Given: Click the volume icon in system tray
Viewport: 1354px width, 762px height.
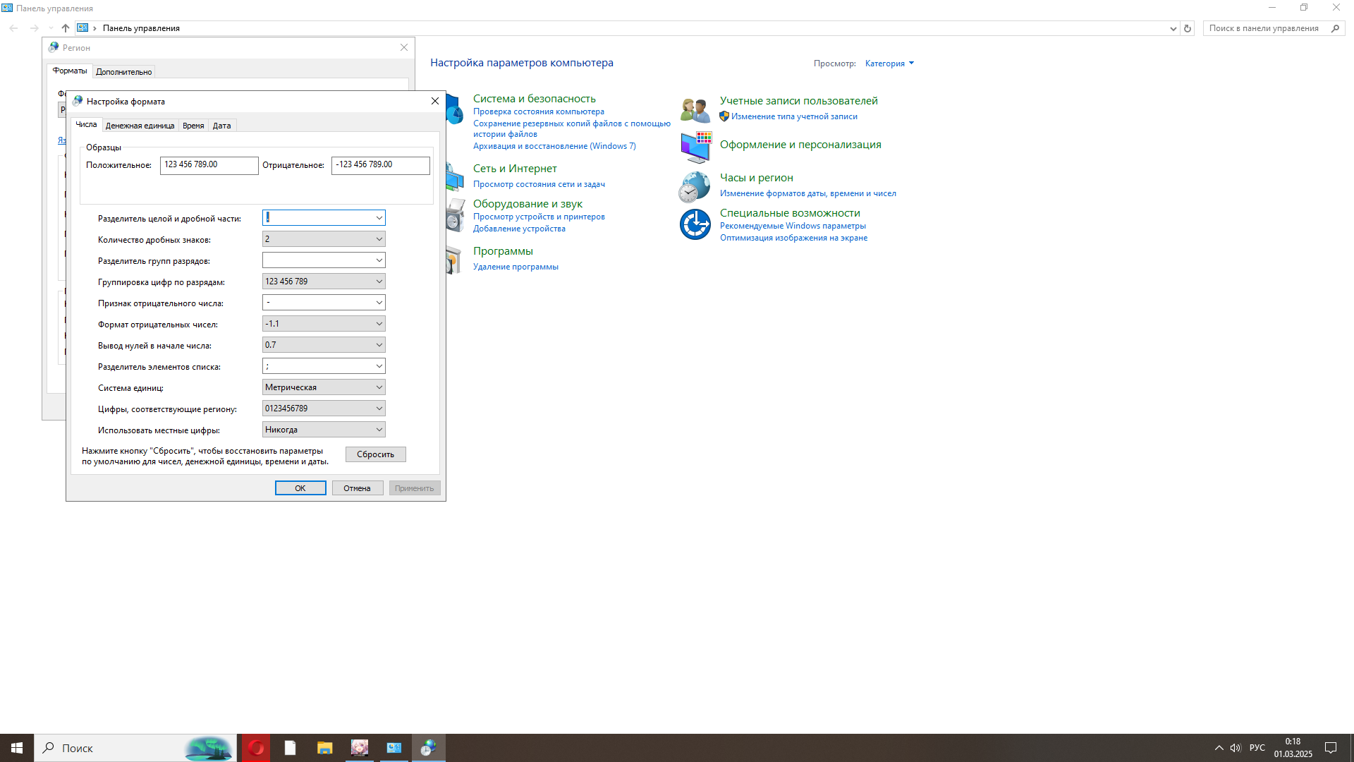Looking at the screenshot, I should tap(1236, 748).
